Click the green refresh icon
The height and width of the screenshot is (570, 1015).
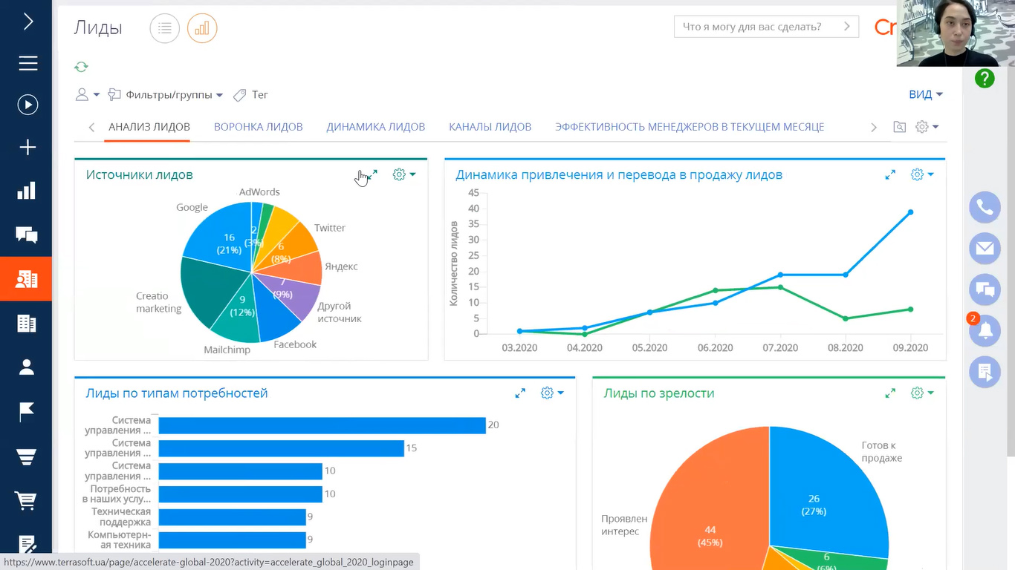point(81,67)
